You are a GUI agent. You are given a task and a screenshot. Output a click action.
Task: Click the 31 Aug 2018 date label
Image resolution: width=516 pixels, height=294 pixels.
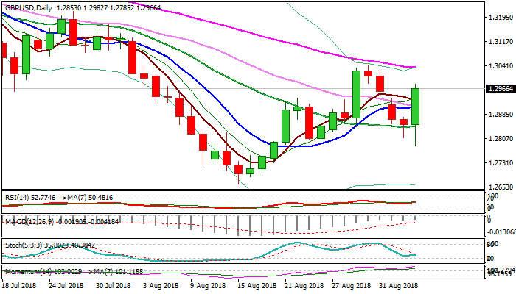400,284
